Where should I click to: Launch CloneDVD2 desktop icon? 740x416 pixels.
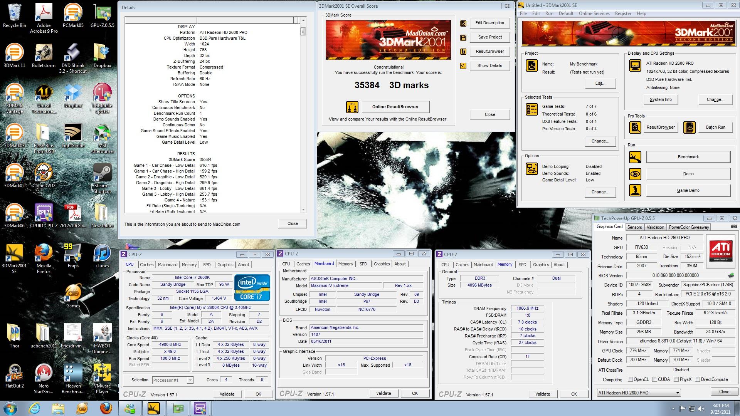[x=44, y=176]
